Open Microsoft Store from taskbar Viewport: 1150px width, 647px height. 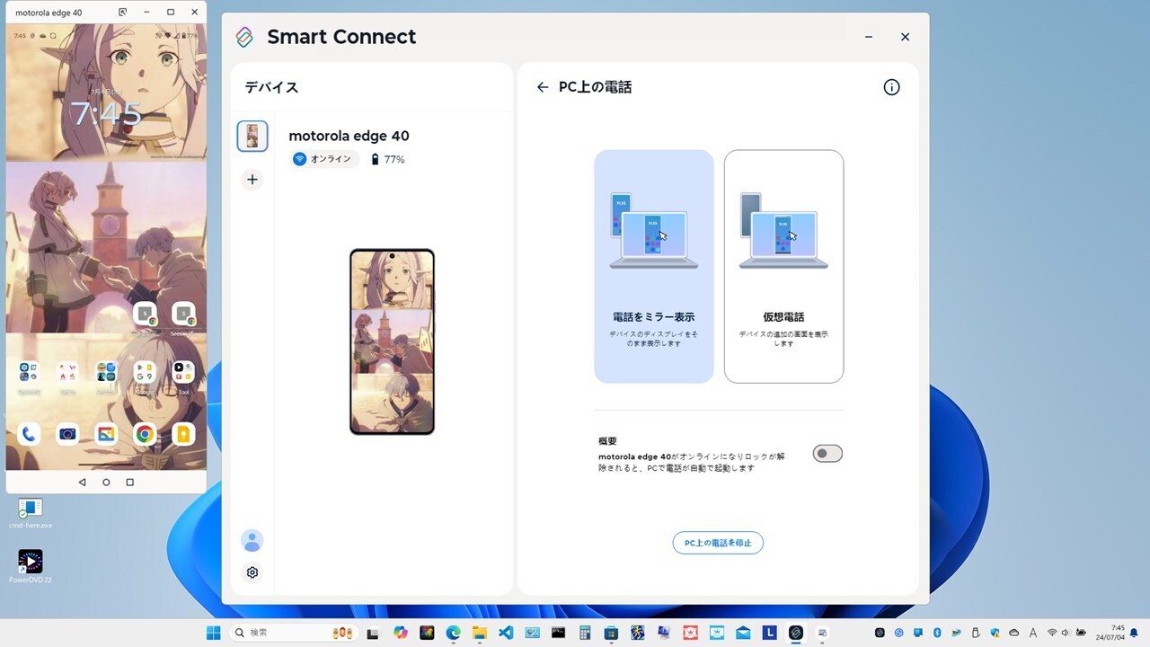pyautogui.click(x=611, y=633)
